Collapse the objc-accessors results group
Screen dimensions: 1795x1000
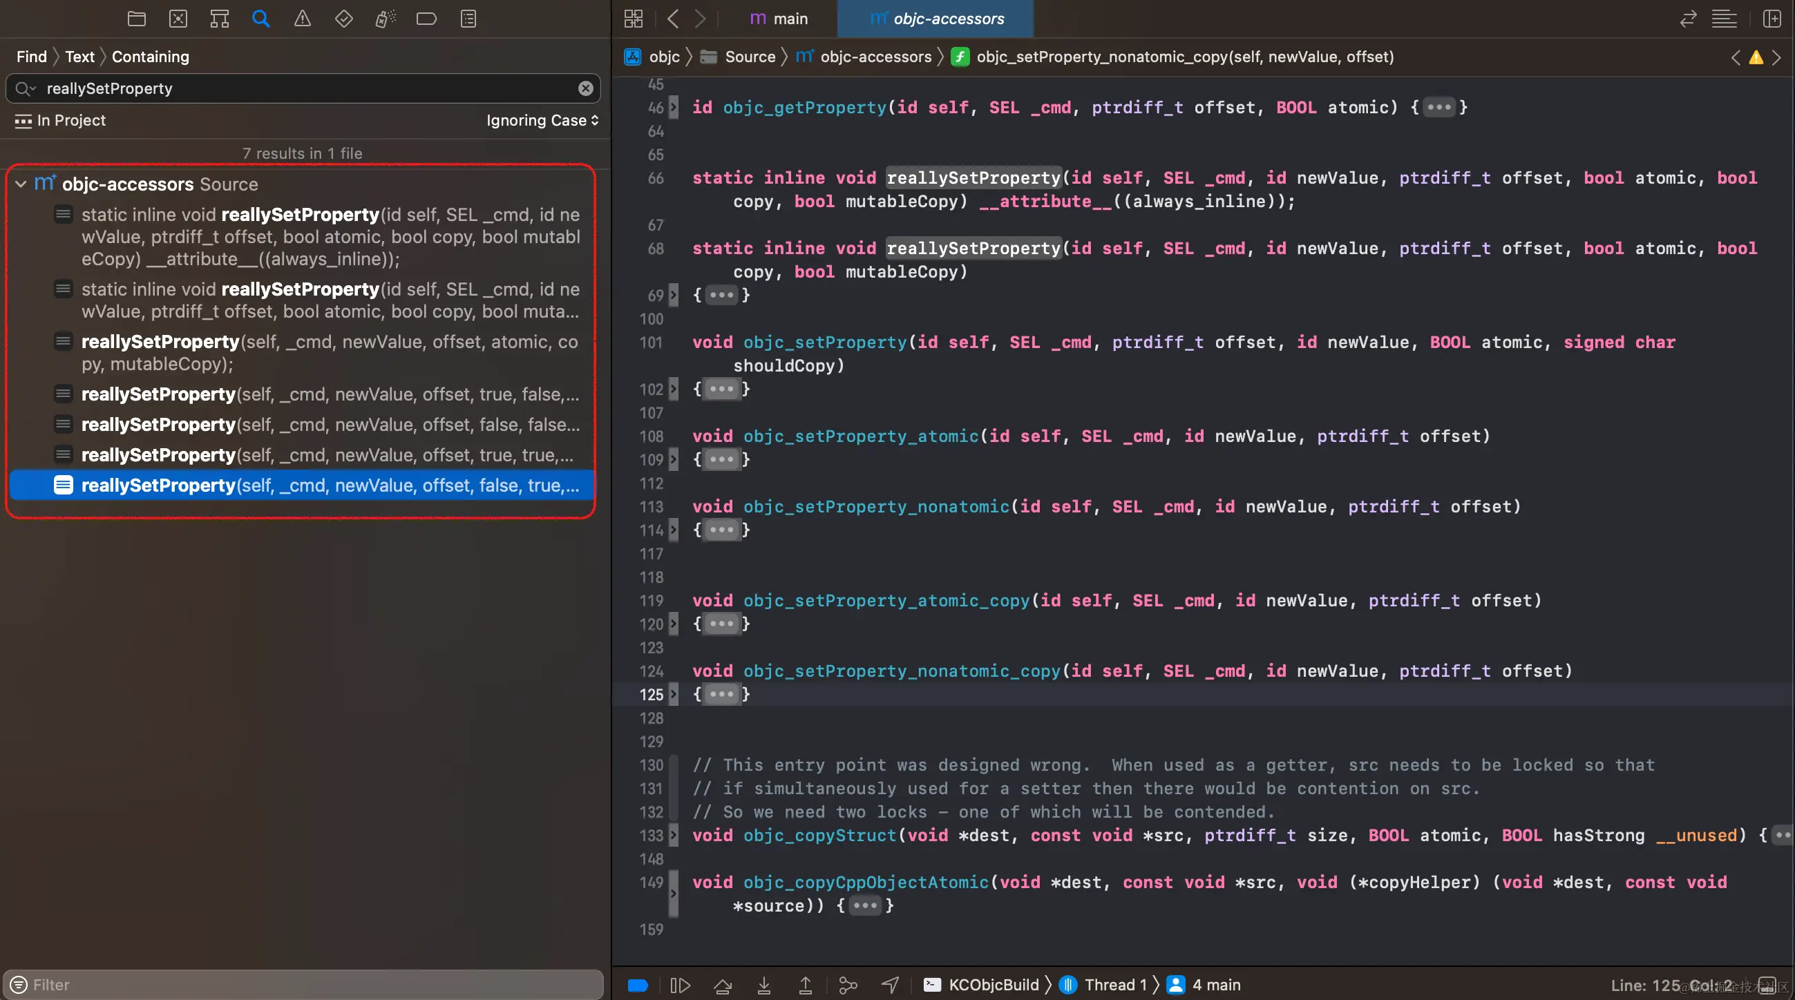pyautogui.click(x=21, y=184)
